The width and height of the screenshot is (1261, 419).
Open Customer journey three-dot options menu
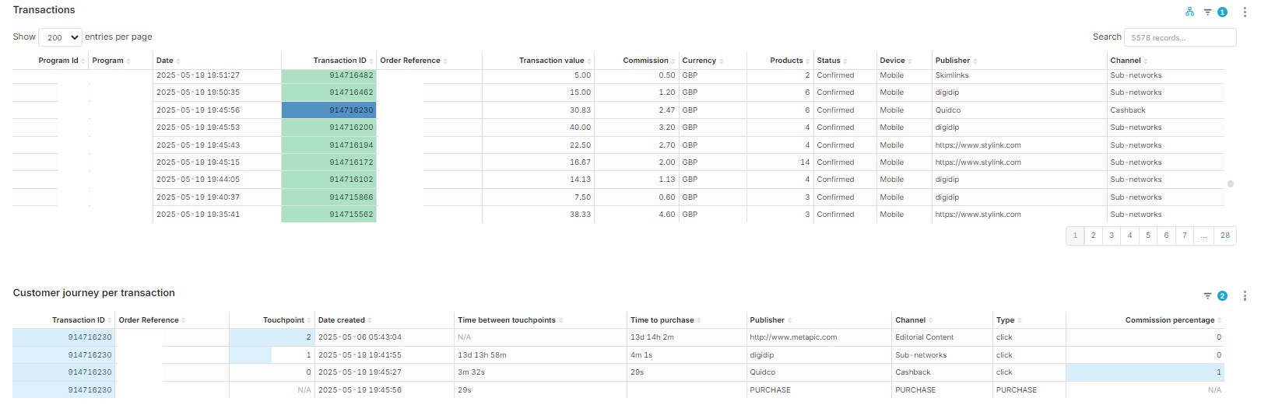click(1245, 296)
